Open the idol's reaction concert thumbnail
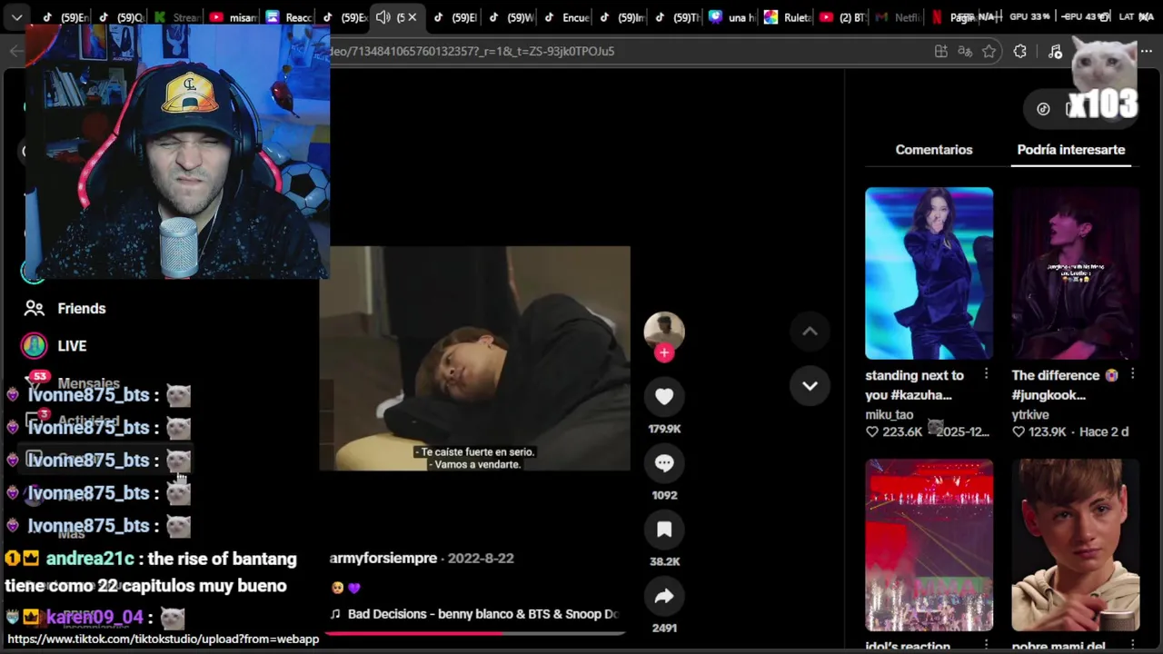 [x=929, y=545]
